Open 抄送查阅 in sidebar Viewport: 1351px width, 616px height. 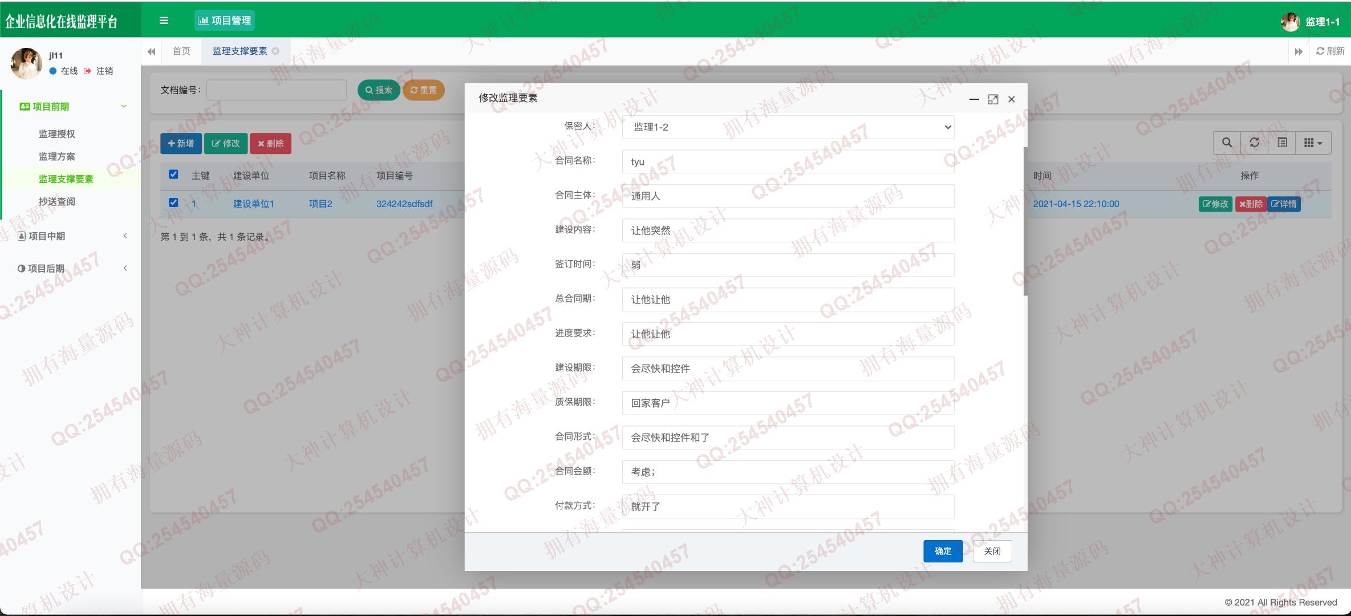tap(57, 201)
